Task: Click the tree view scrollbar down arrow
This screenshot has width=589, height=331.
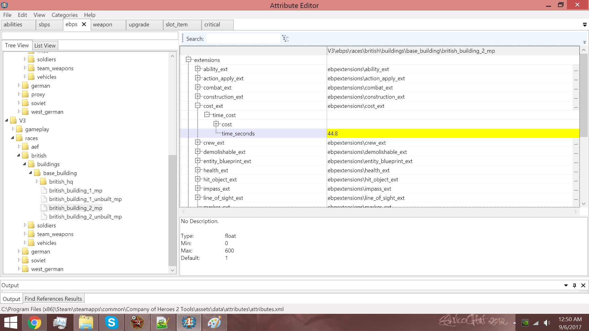Action: pos(172,270)
